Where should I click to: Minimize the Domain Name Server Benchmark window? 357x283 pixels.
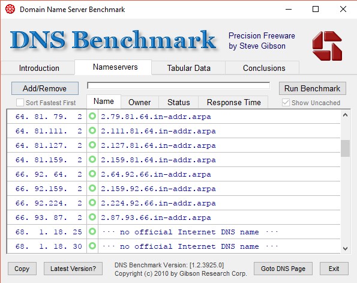(x=289, y=10)
